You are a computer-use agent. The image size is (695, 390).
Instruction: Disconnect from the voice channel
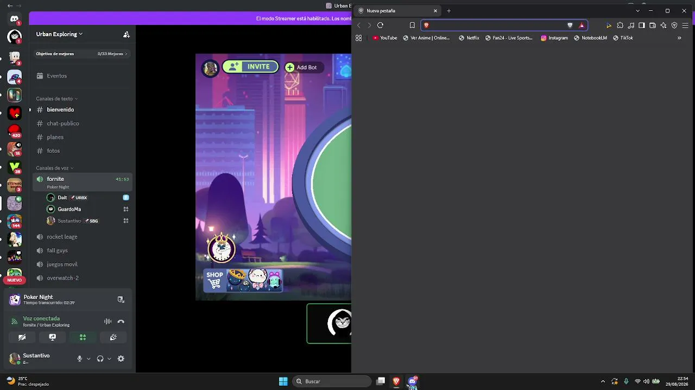121,321
